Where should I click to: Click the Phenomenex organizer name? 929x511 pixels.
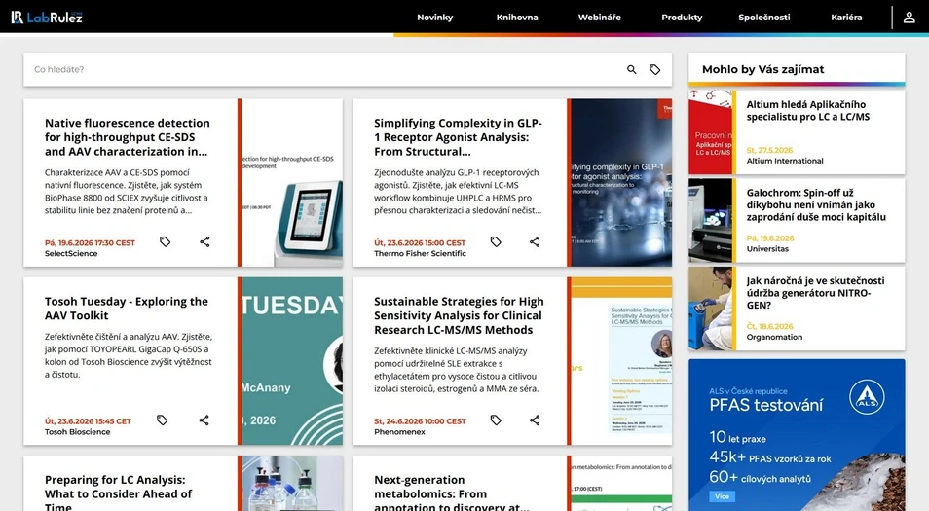pyautogui.click(x=400, y=431)
